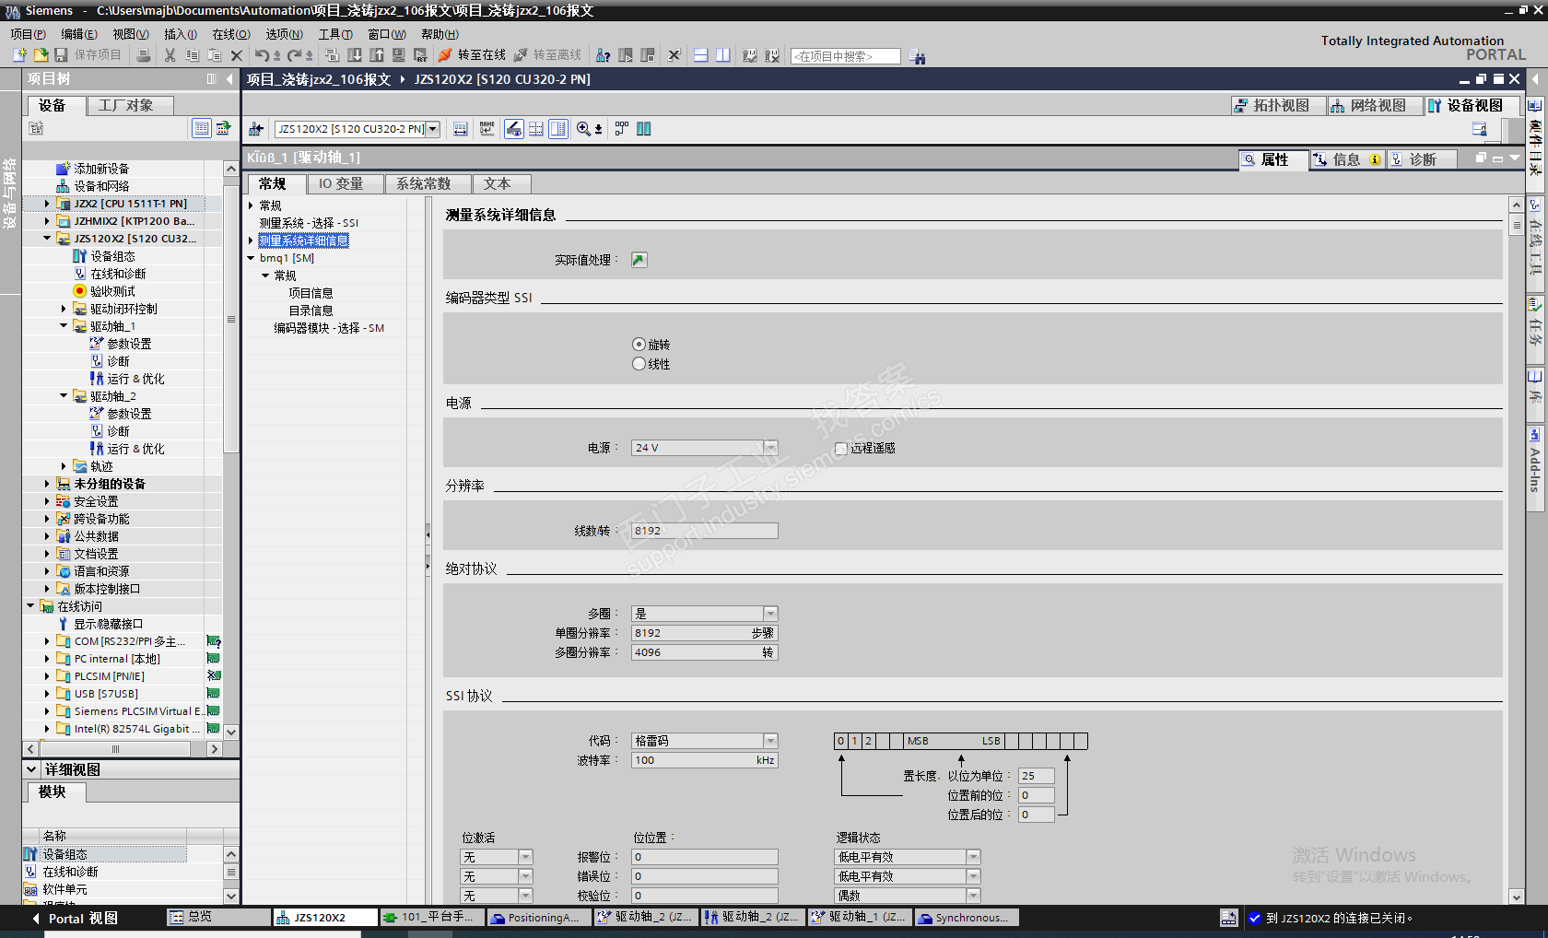Screen dimensions: 1548x938
Task: Click the project search box
Action: click(846, 56)
